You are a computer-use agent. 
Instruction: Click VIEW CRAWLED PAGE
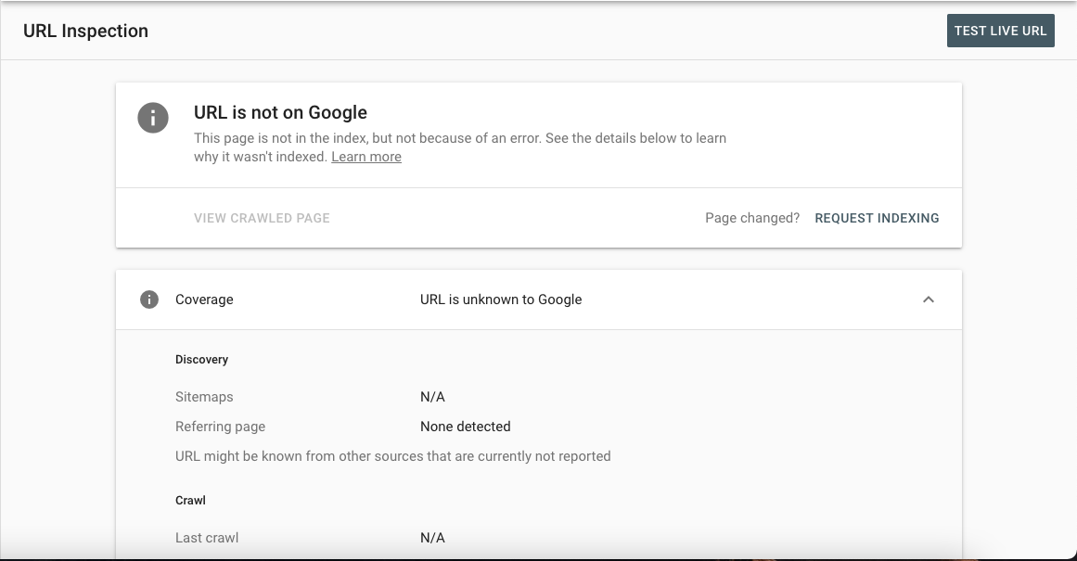click(x=262, y=218)
